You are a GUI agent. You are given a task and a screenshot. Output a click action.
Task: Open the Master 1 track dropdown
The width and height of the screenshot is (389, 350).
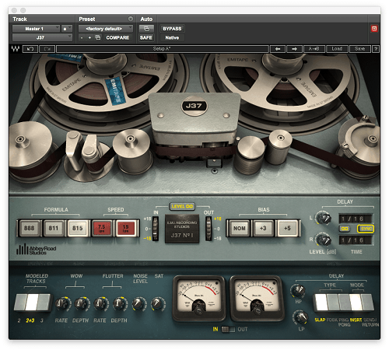[36, 29]
